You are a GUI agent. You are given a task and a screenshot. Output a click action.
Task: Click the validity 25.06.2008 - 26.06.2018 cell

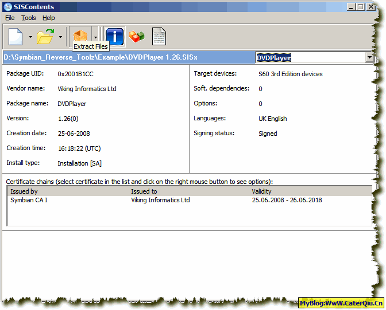pyautogui.click(x=287, y=200)
